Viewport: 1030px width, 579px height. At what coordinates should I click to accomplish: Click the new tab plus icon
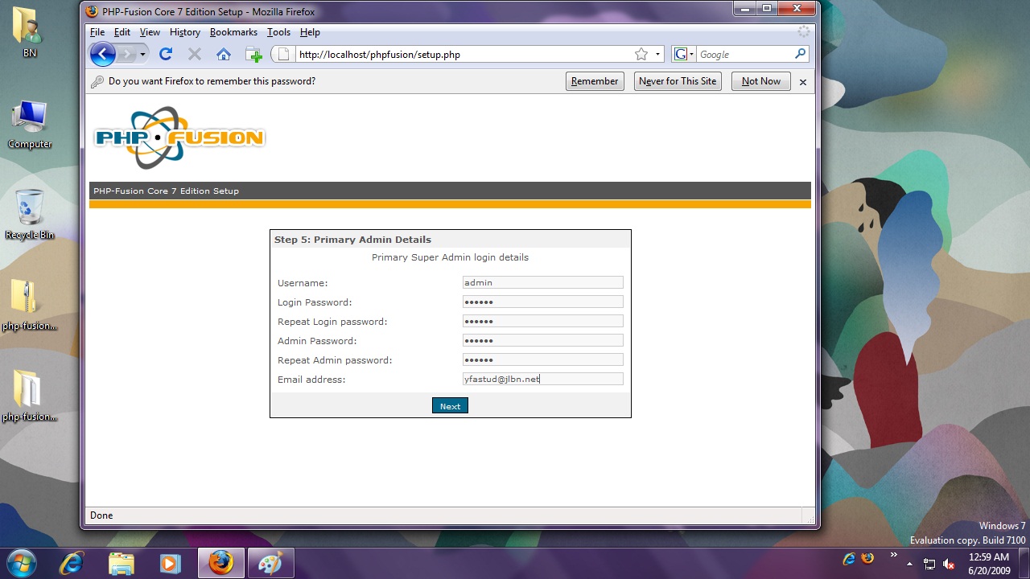coord(253,55)
